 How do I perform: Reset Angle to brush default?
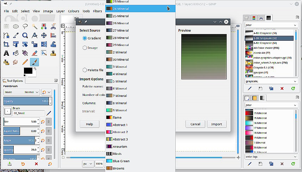coord(43,140)
